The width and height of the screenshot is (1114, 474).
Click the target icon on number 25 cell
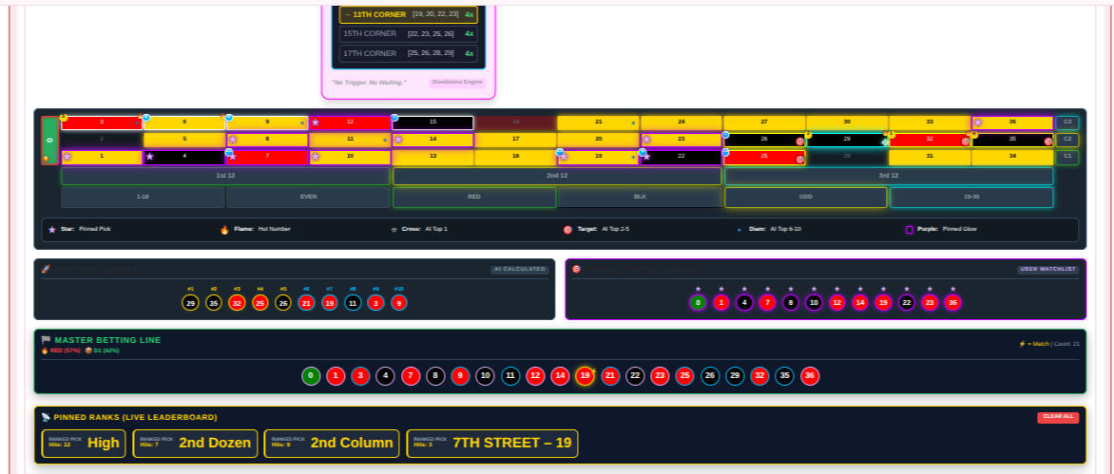[799, 160]
